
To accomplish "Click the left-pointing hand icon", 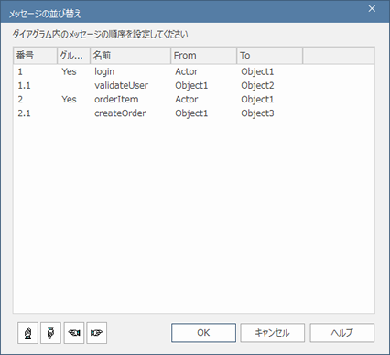I will (74, 333).
